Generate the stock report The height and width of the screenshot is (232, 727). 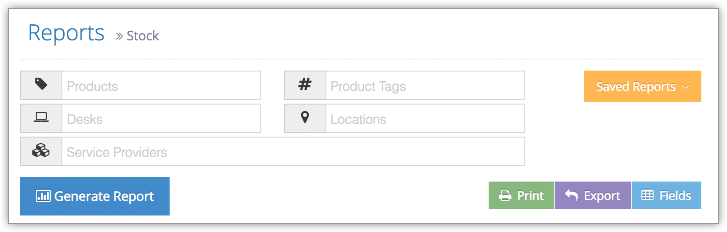pos(95,196)
